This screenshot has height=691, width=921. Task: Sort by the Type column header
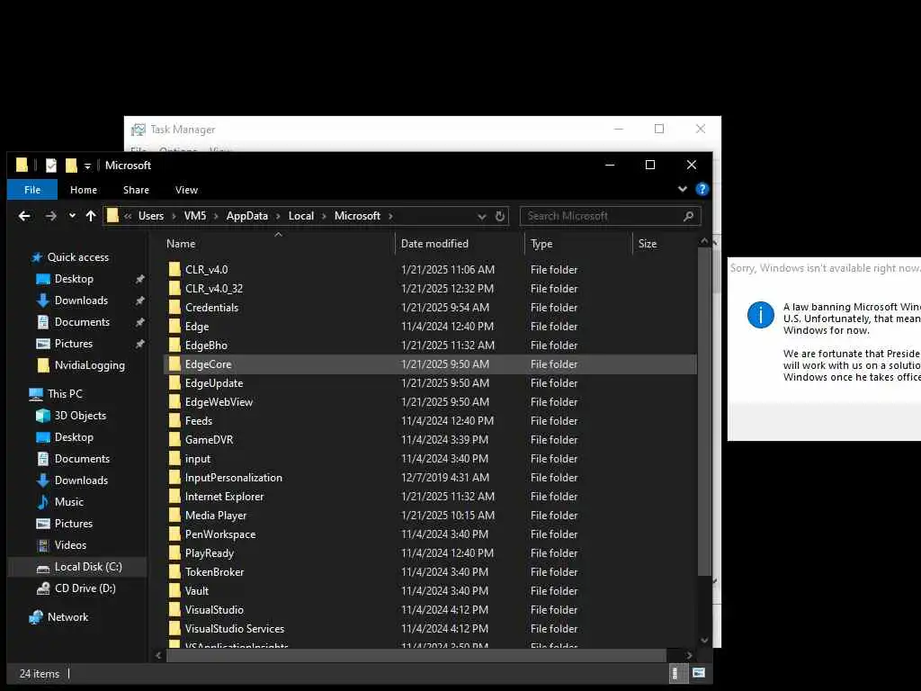(541, 243)
